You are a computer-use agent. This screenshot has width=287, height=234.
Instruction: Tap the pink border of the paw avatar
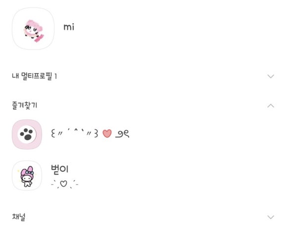[x=15, y=134]
